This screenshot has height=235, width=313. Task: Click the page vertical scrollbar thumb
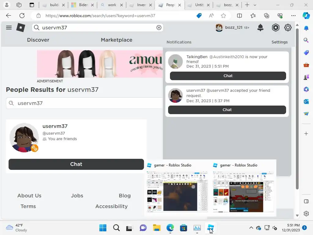(297, 109)
